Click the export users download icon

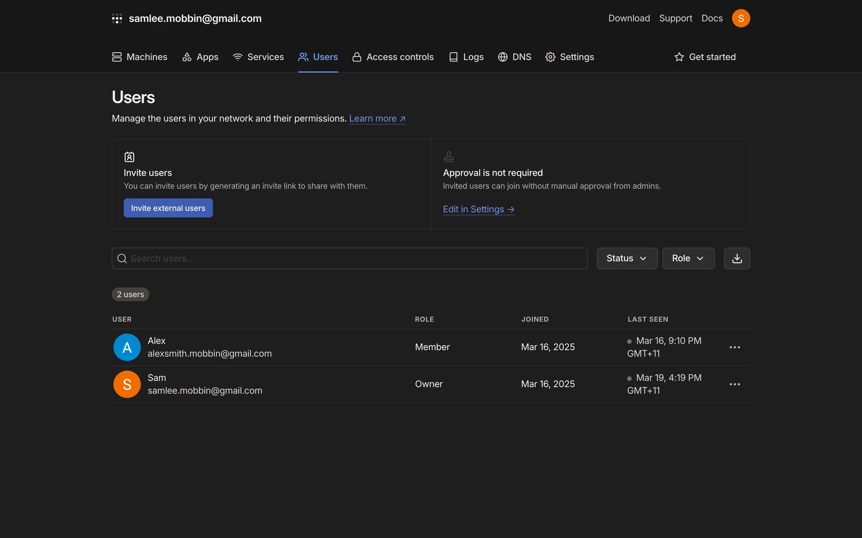(737, 258)
